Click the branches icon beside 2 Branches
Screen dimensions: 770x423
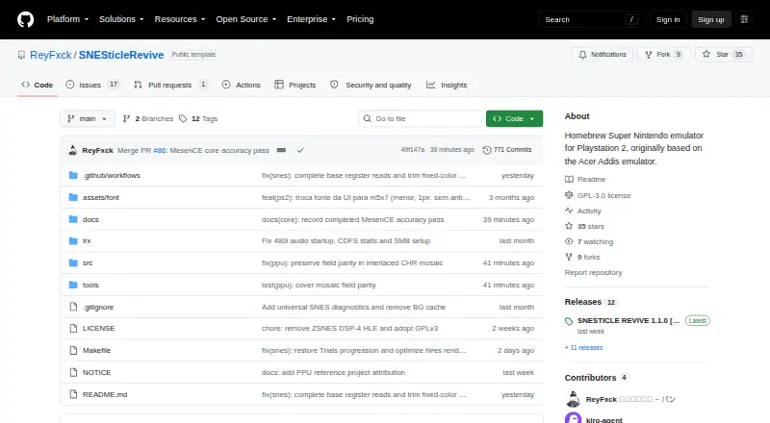(126, 119)
